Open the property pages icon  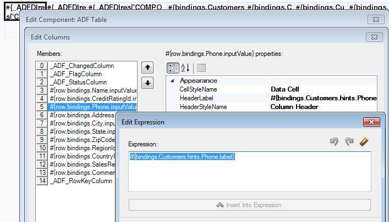pos(201,68)
